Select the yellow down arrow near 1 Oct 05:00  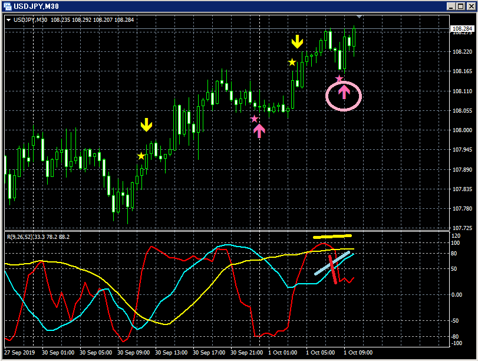click(x=297, y=42)
